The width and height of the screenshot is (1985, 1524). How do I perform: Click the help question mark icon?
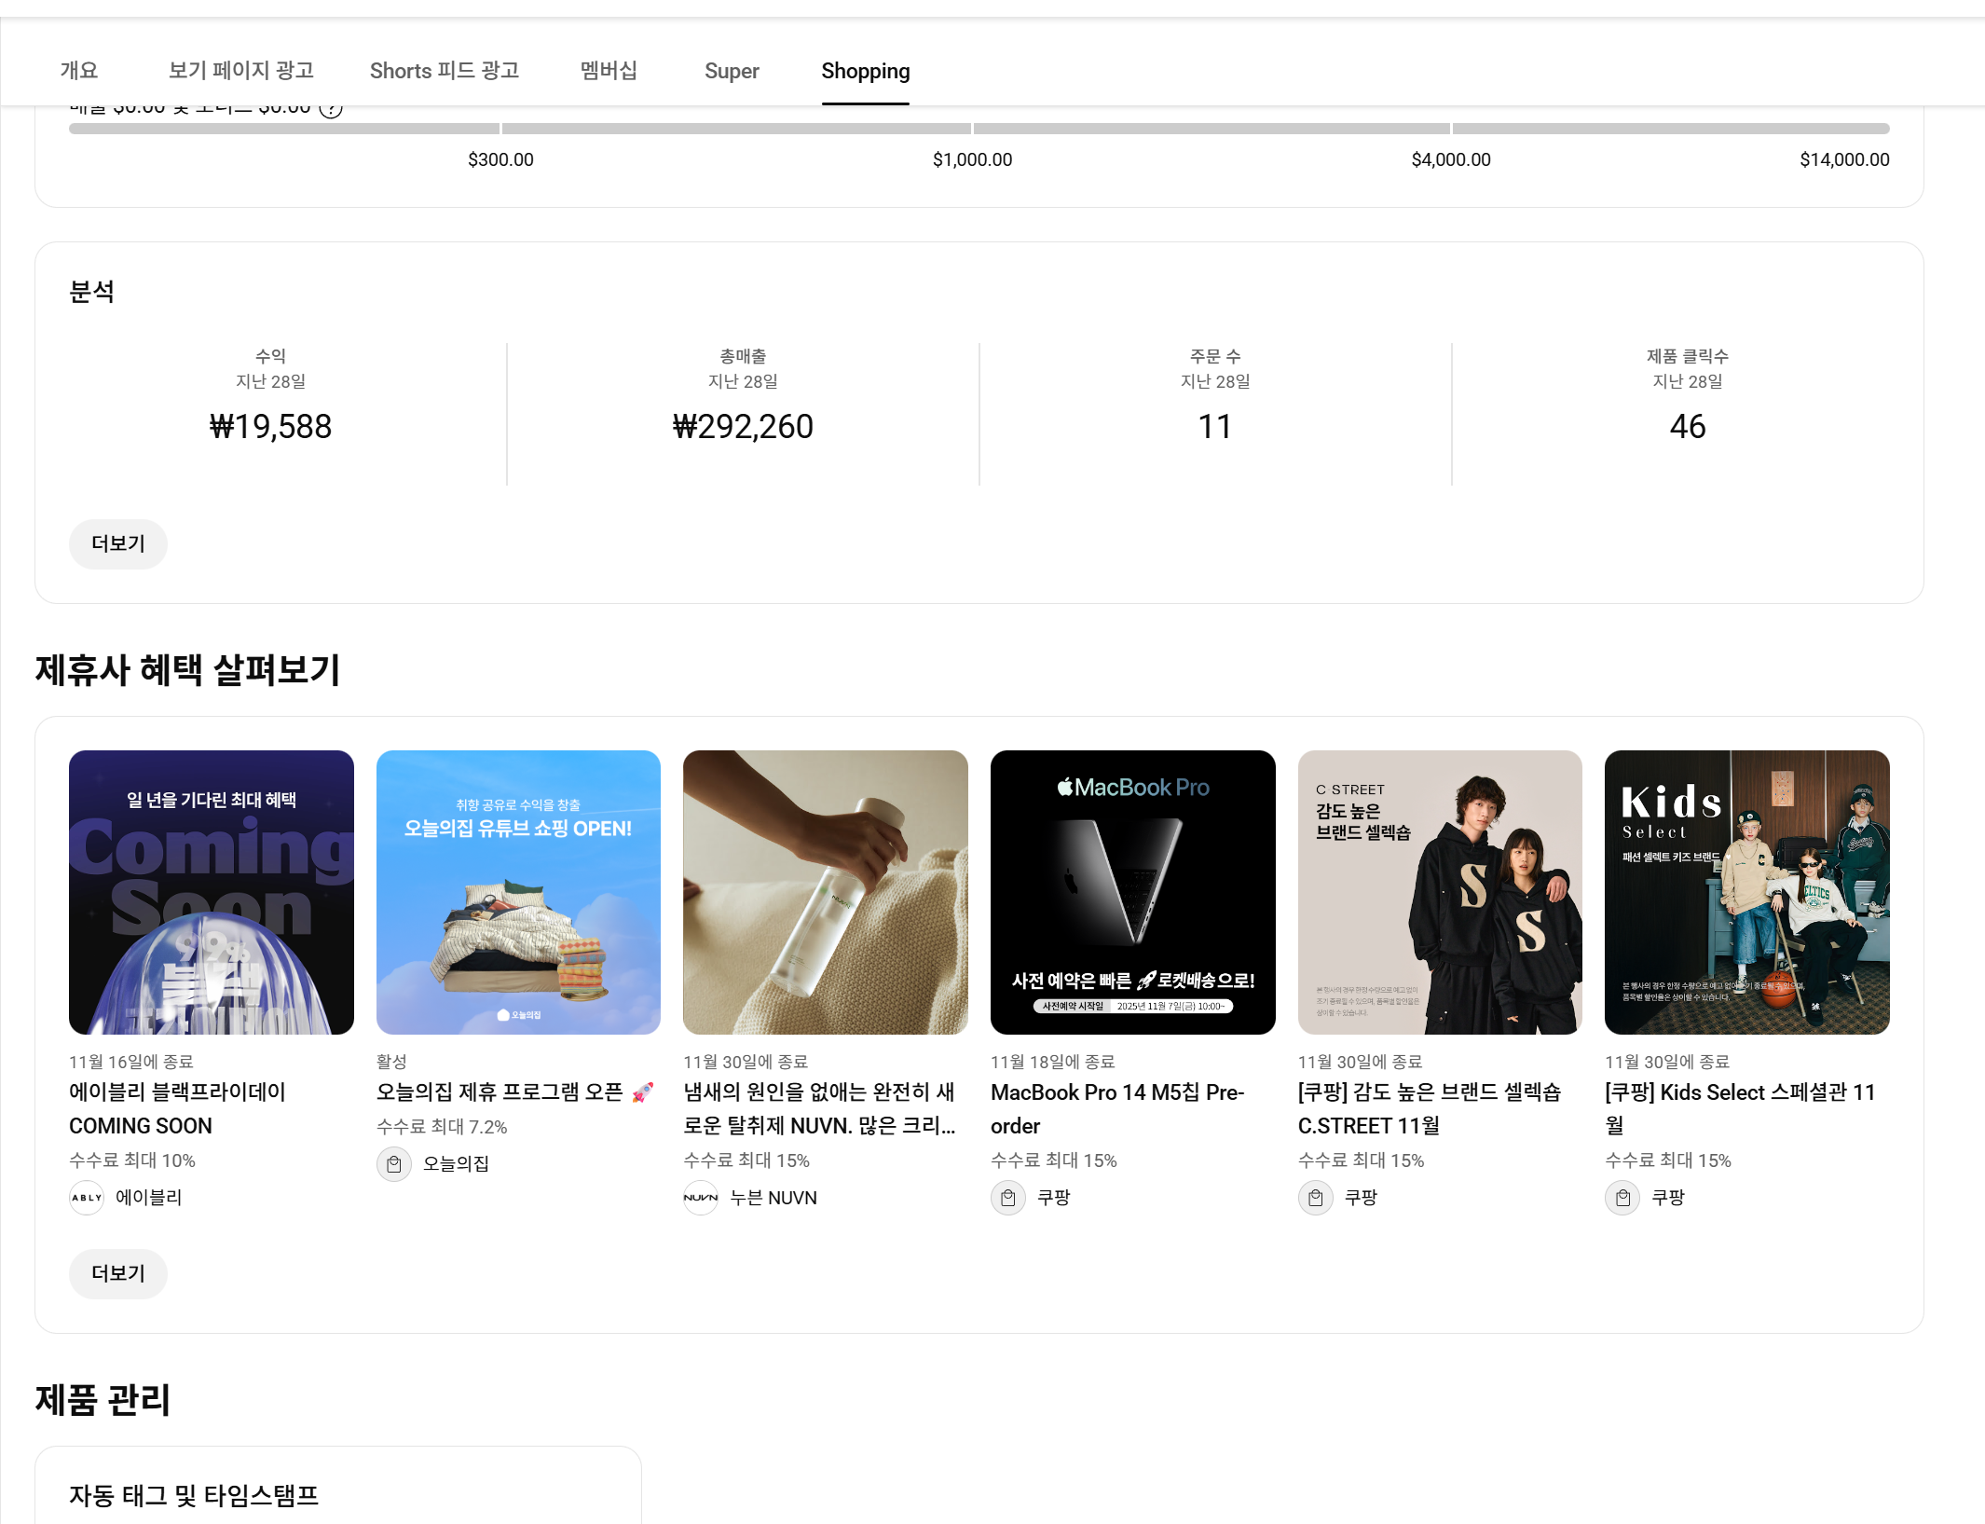[x=331, y=109]
